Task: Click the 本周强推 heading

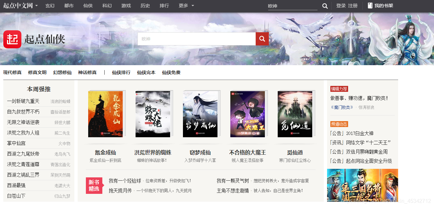Action: (x=39, y=89)
